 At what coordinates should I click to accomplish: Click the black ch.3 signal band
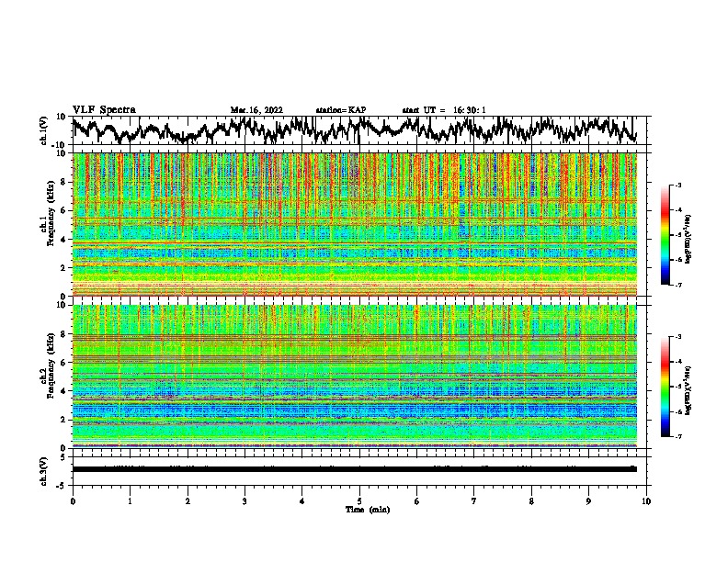pyautogui.click(x=355, y=469)
